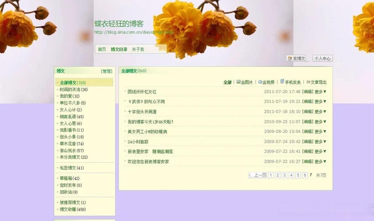374x221 pixels.
Task: Open 被推荐博文(1)
Action: point(73,202)
